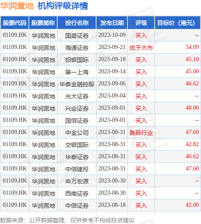Click the 兴业证券 row date 2023-09-01
The width and height of the screenshot is (201, 224).
112,108
